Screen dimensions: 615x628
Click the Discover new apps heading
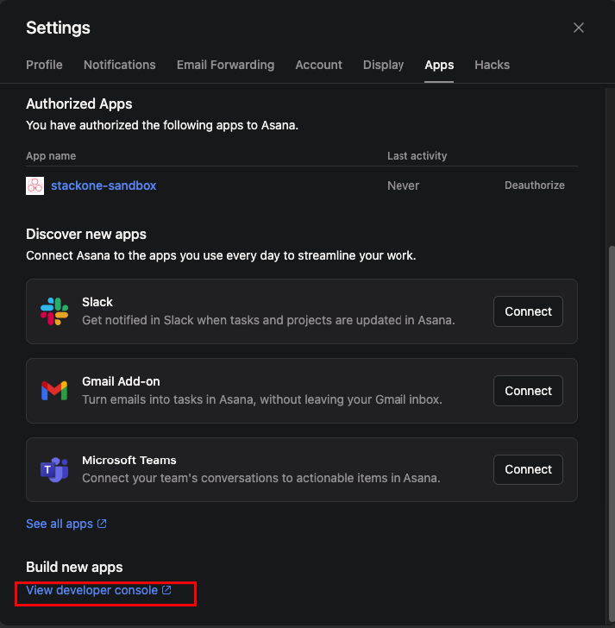(86, 235)
